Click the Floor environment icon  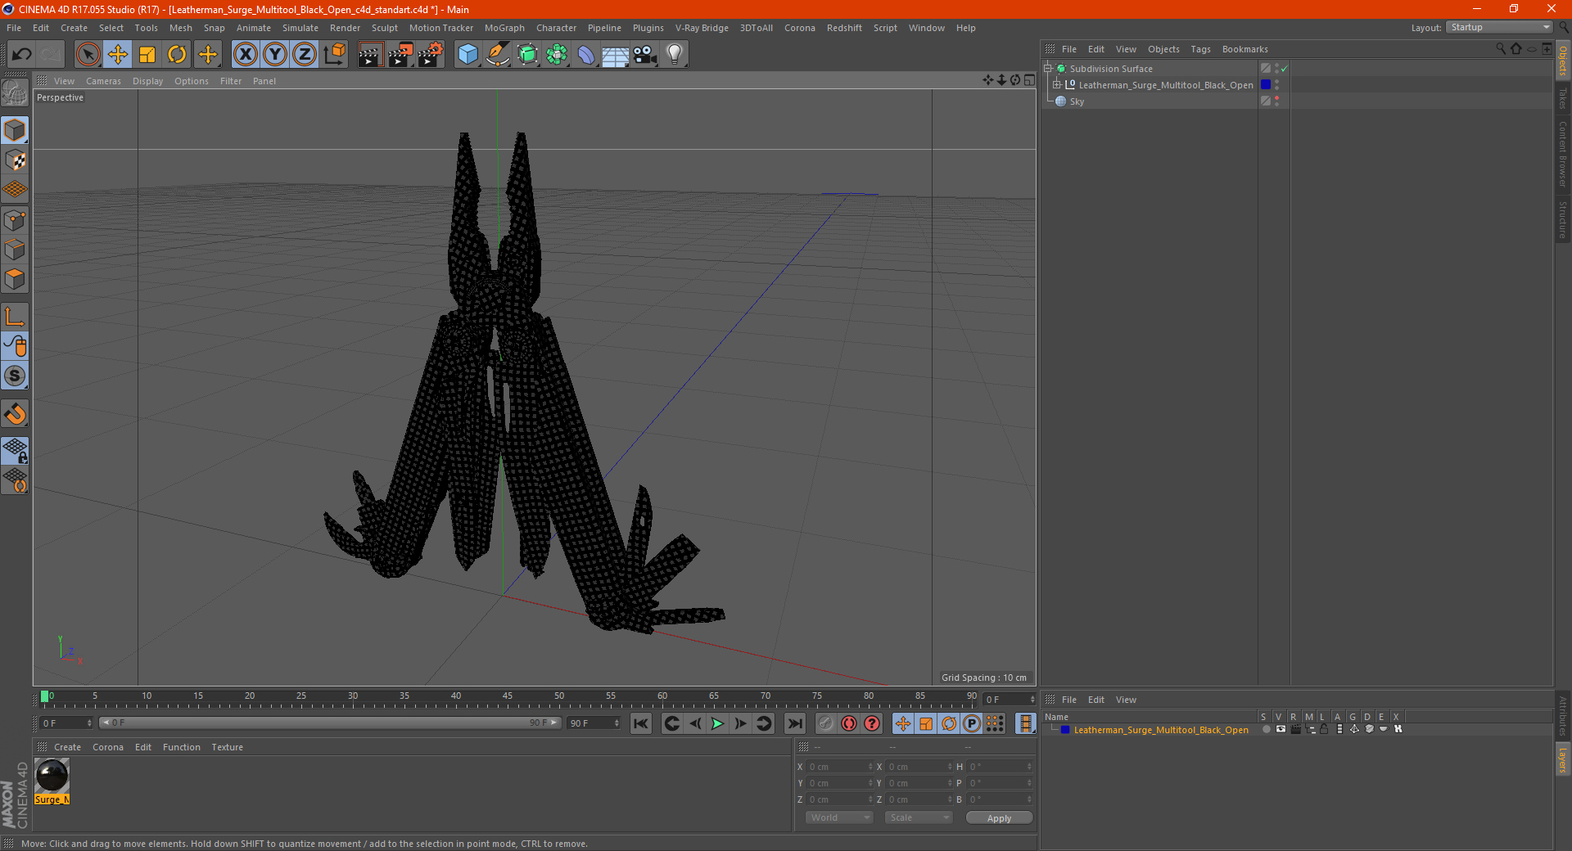pos(615,55)
